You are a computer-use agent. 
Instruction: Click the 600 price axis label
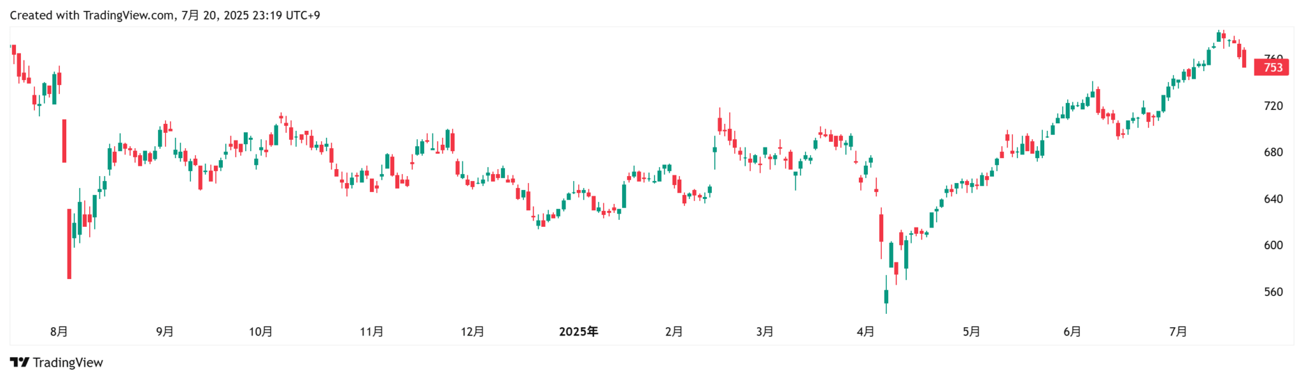(x=1273, y=245)
